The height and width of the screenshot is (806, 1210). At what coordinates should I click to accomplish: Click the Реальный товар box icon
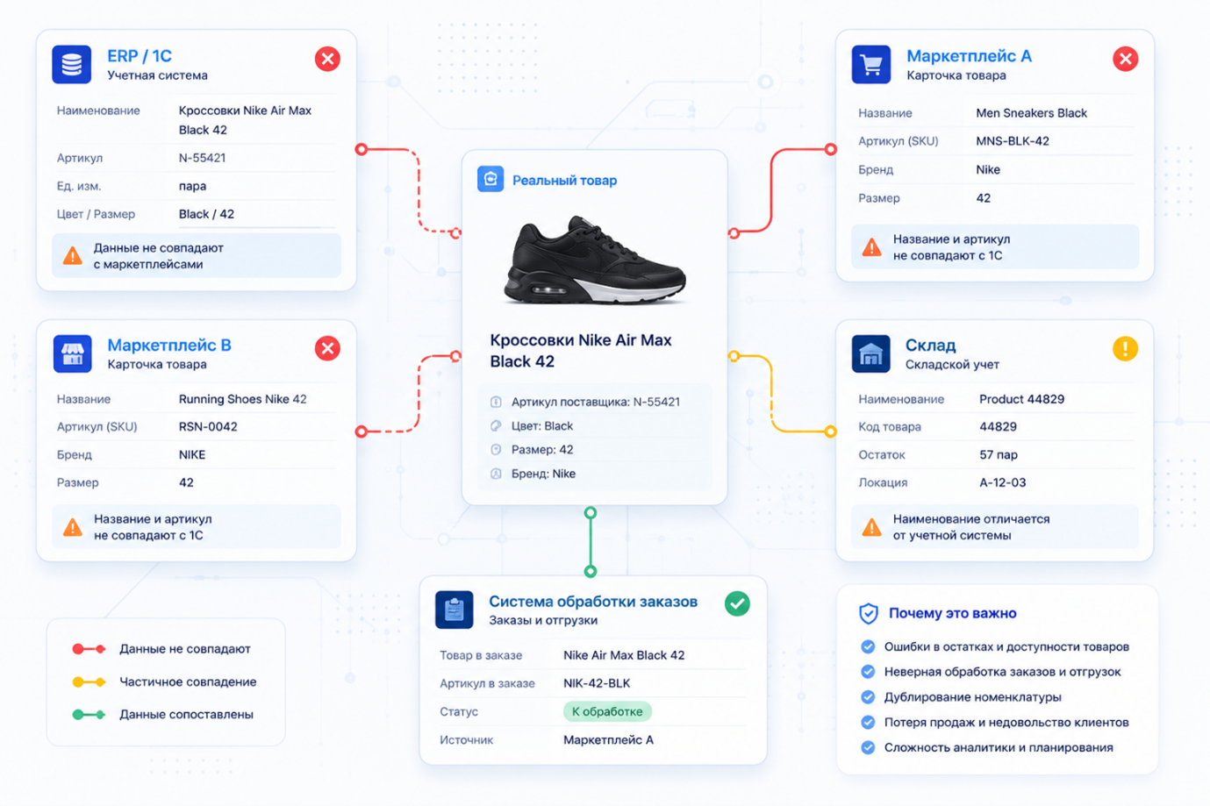tap(490, 179)
